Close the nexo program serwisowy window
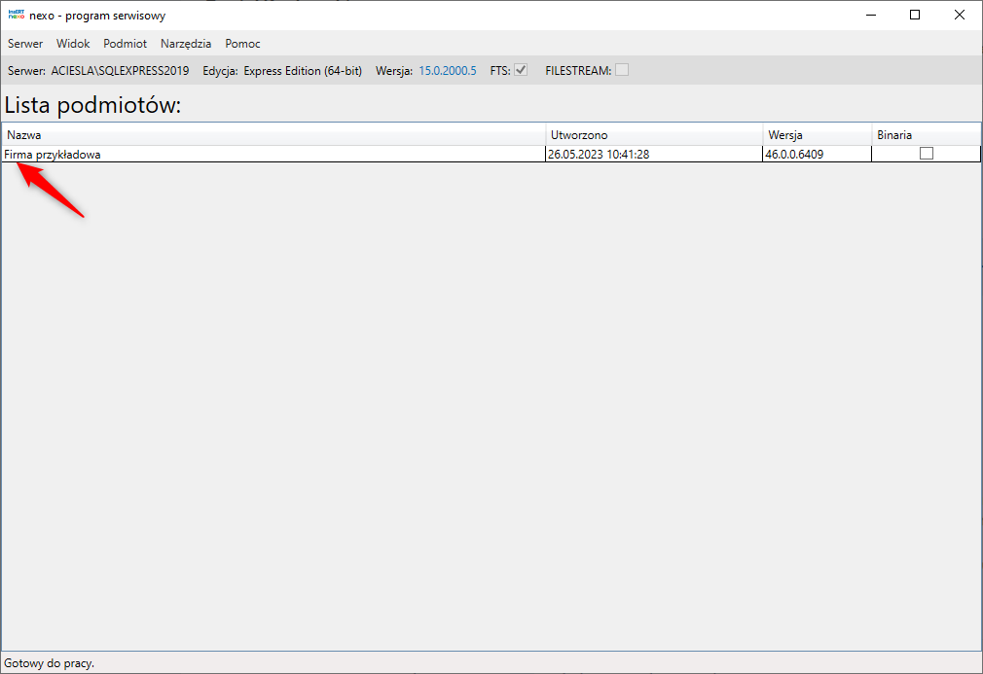Screen dimensions: 983x674 (x=960, y=15)
